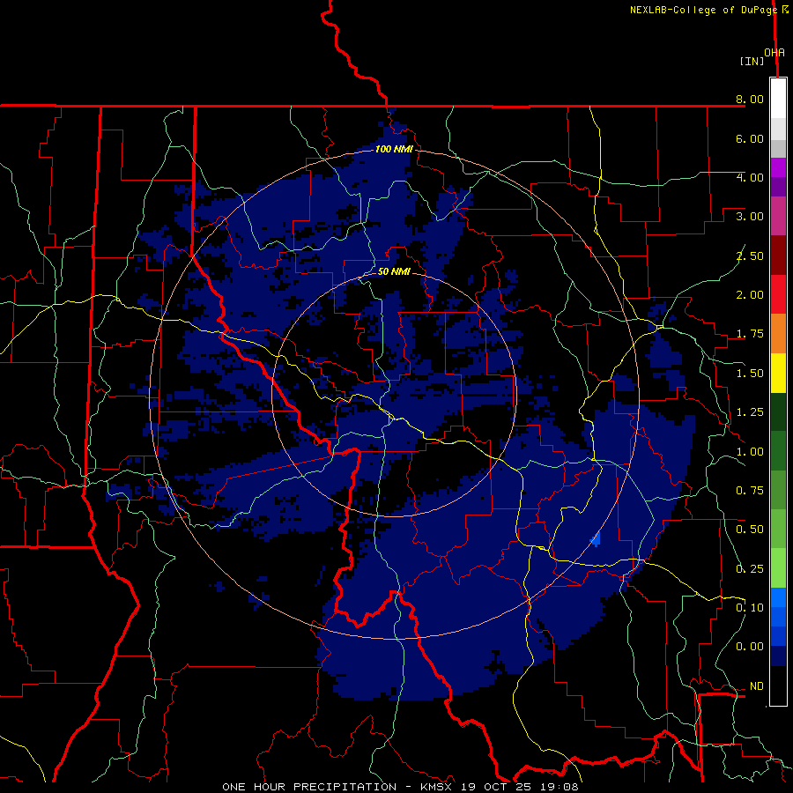Click the light blue swatch above 0.10
Screen dimensions: 793x793
778,597
